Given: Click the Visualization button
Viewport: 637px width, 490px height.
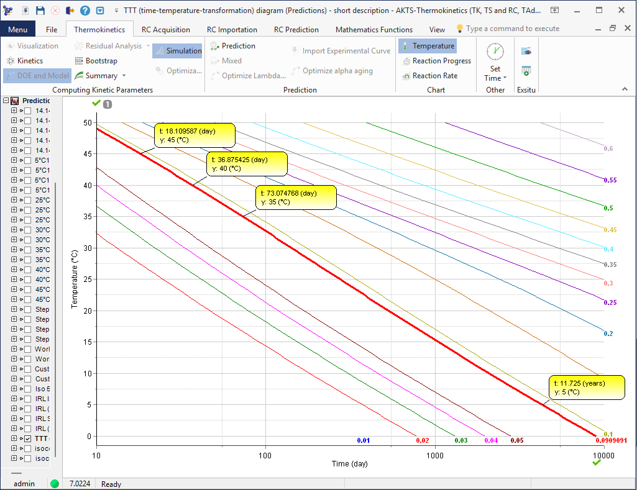Looking at the screenshot, I should click(32, 46).
